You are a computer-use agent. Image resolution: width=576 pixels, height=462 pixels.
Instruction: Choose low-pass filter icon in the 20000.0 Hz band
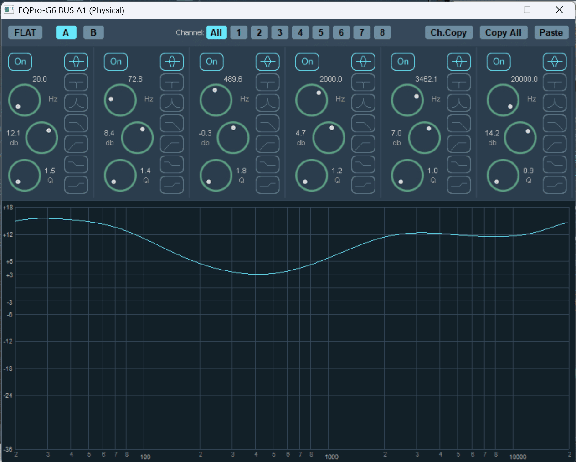point(555,124)
